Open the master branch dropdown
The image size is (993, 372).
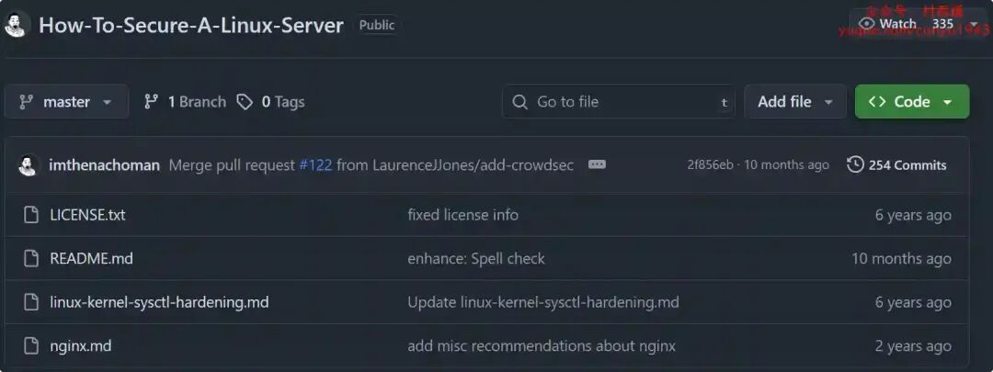pos(66,102)
